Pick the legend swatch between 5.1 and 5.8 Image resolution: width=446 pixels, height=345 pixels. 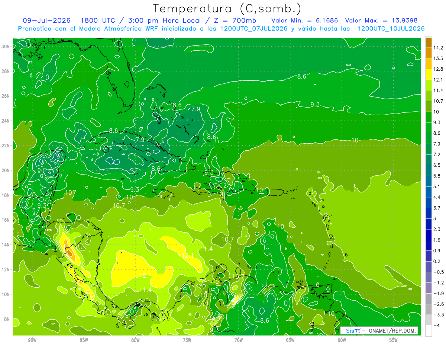click(x=429, y=181)
